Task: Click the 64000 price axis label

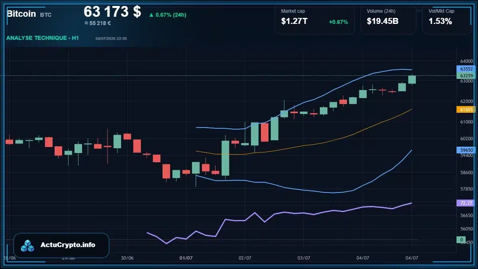Action: point(466,61)
